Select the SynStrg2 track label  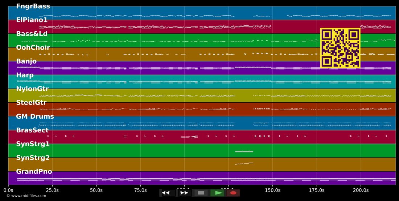[33, 158]
